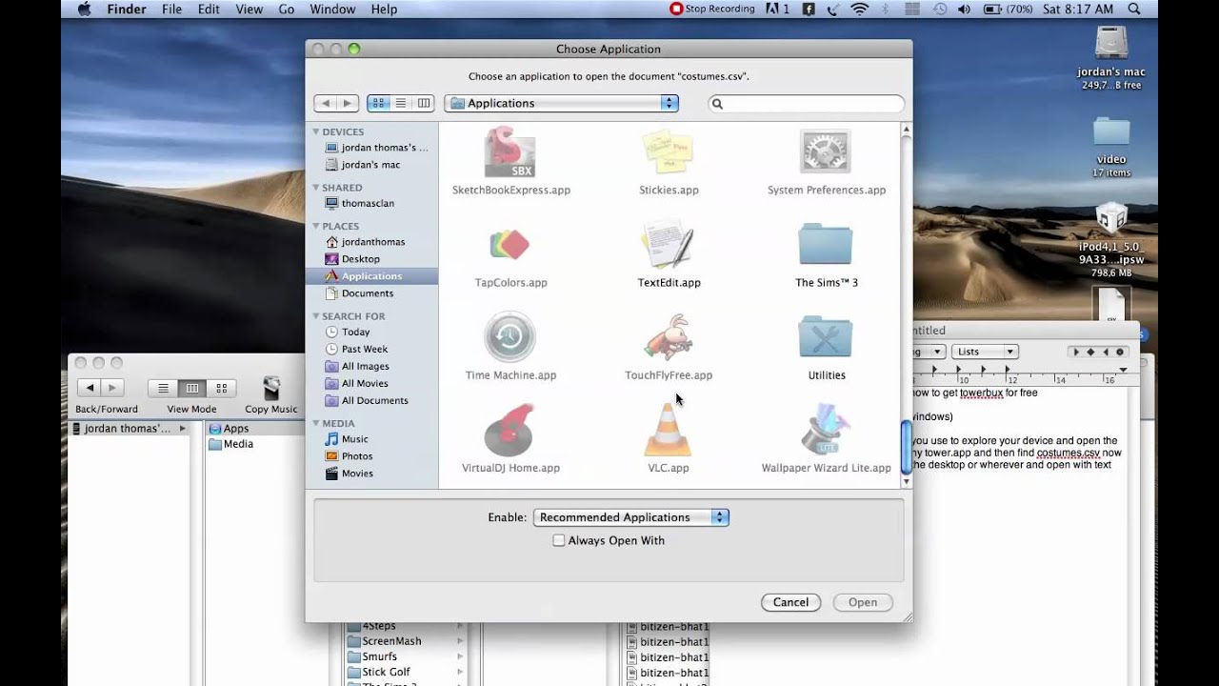Check Always Open With
Viewport: 1219px width, 686px height.
[559, 540]
